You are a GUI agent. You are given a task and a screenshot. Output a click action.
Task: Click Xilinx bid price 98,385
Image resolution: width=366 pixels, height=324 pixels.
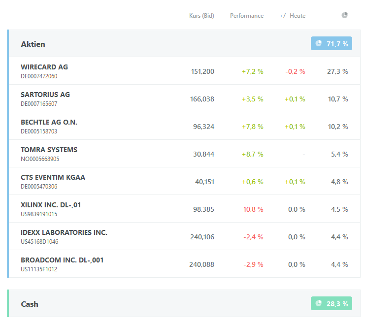tap(203, 209)
